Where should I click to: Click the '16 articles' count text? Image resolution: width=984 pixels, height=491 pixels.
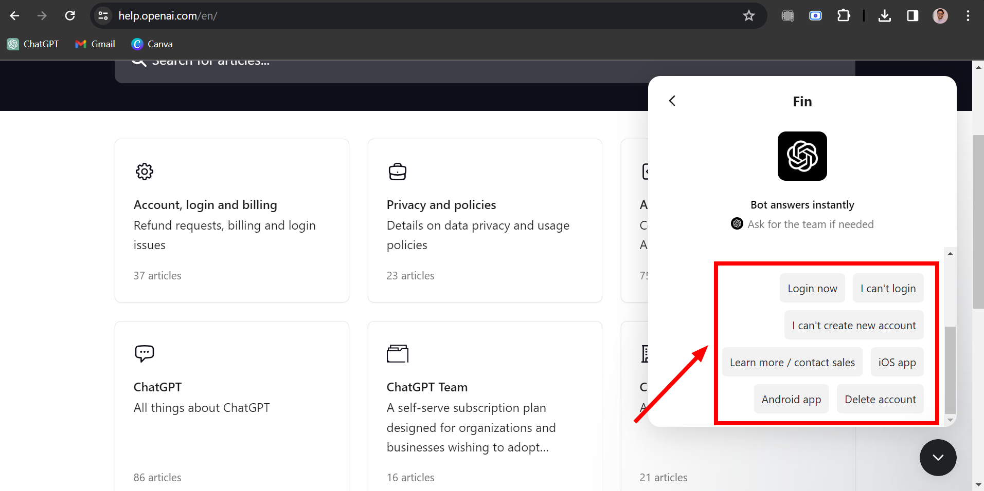pyautogui.click(x=410, y=478)
